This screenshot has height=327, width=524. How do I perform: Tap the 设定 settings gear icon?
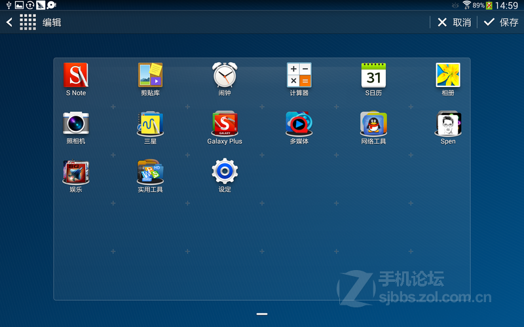[225, 171]
